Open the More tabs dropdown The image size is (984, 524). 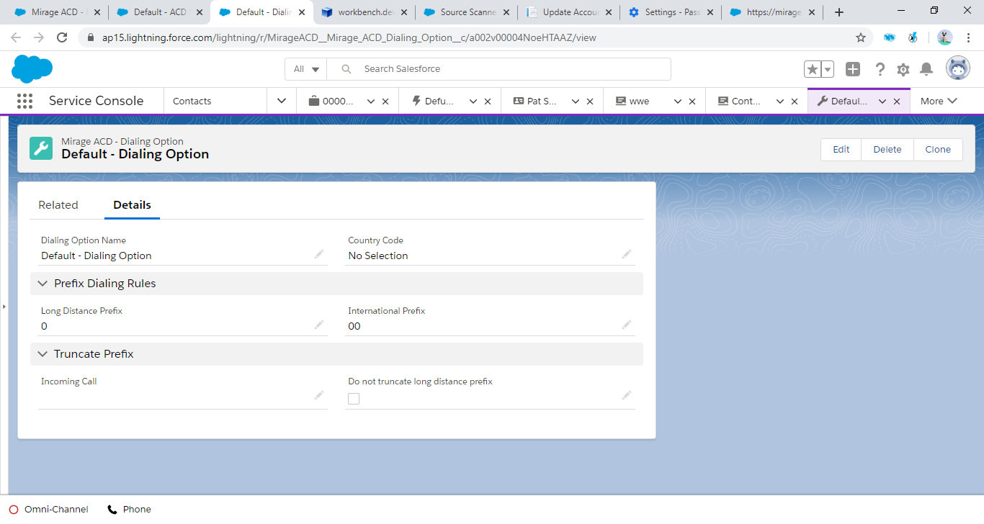tap(939, 101)
